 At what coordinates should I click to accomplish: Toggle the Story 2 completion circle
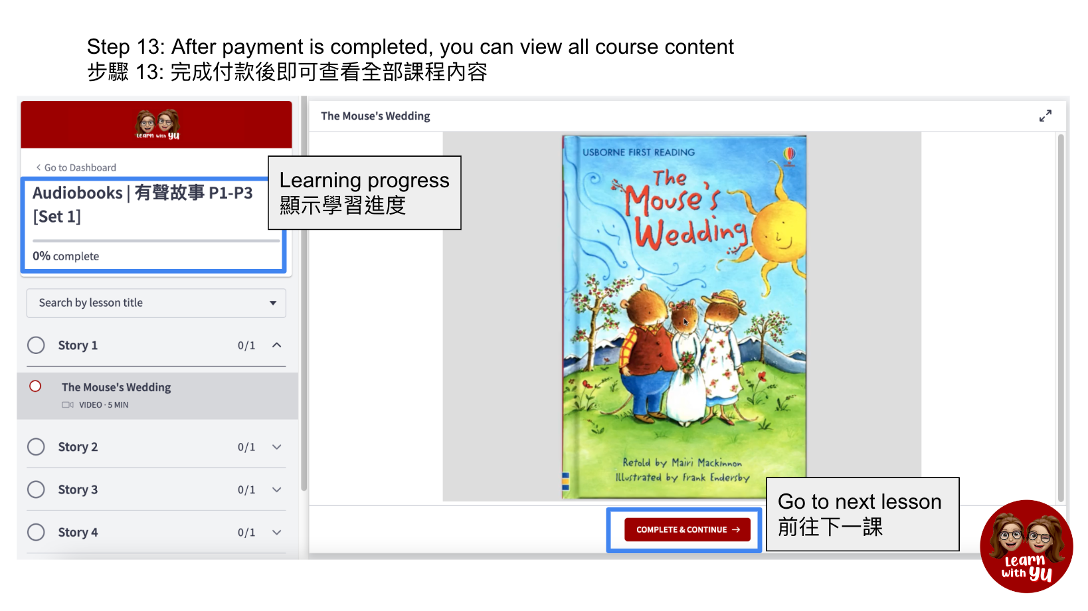click(x=36, y=447)
